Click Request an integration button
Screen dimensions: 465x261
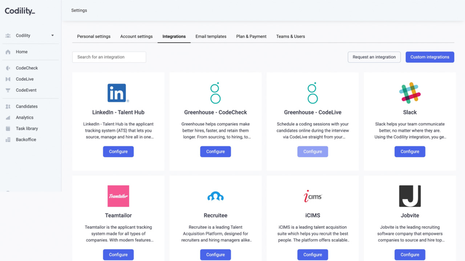[x=374, y=57]
